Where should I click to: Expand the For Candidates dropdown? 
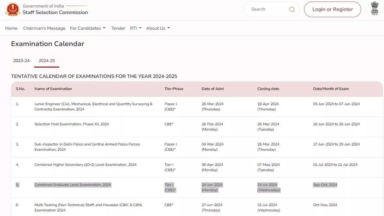pyautogui.click(x=88, y=28)
